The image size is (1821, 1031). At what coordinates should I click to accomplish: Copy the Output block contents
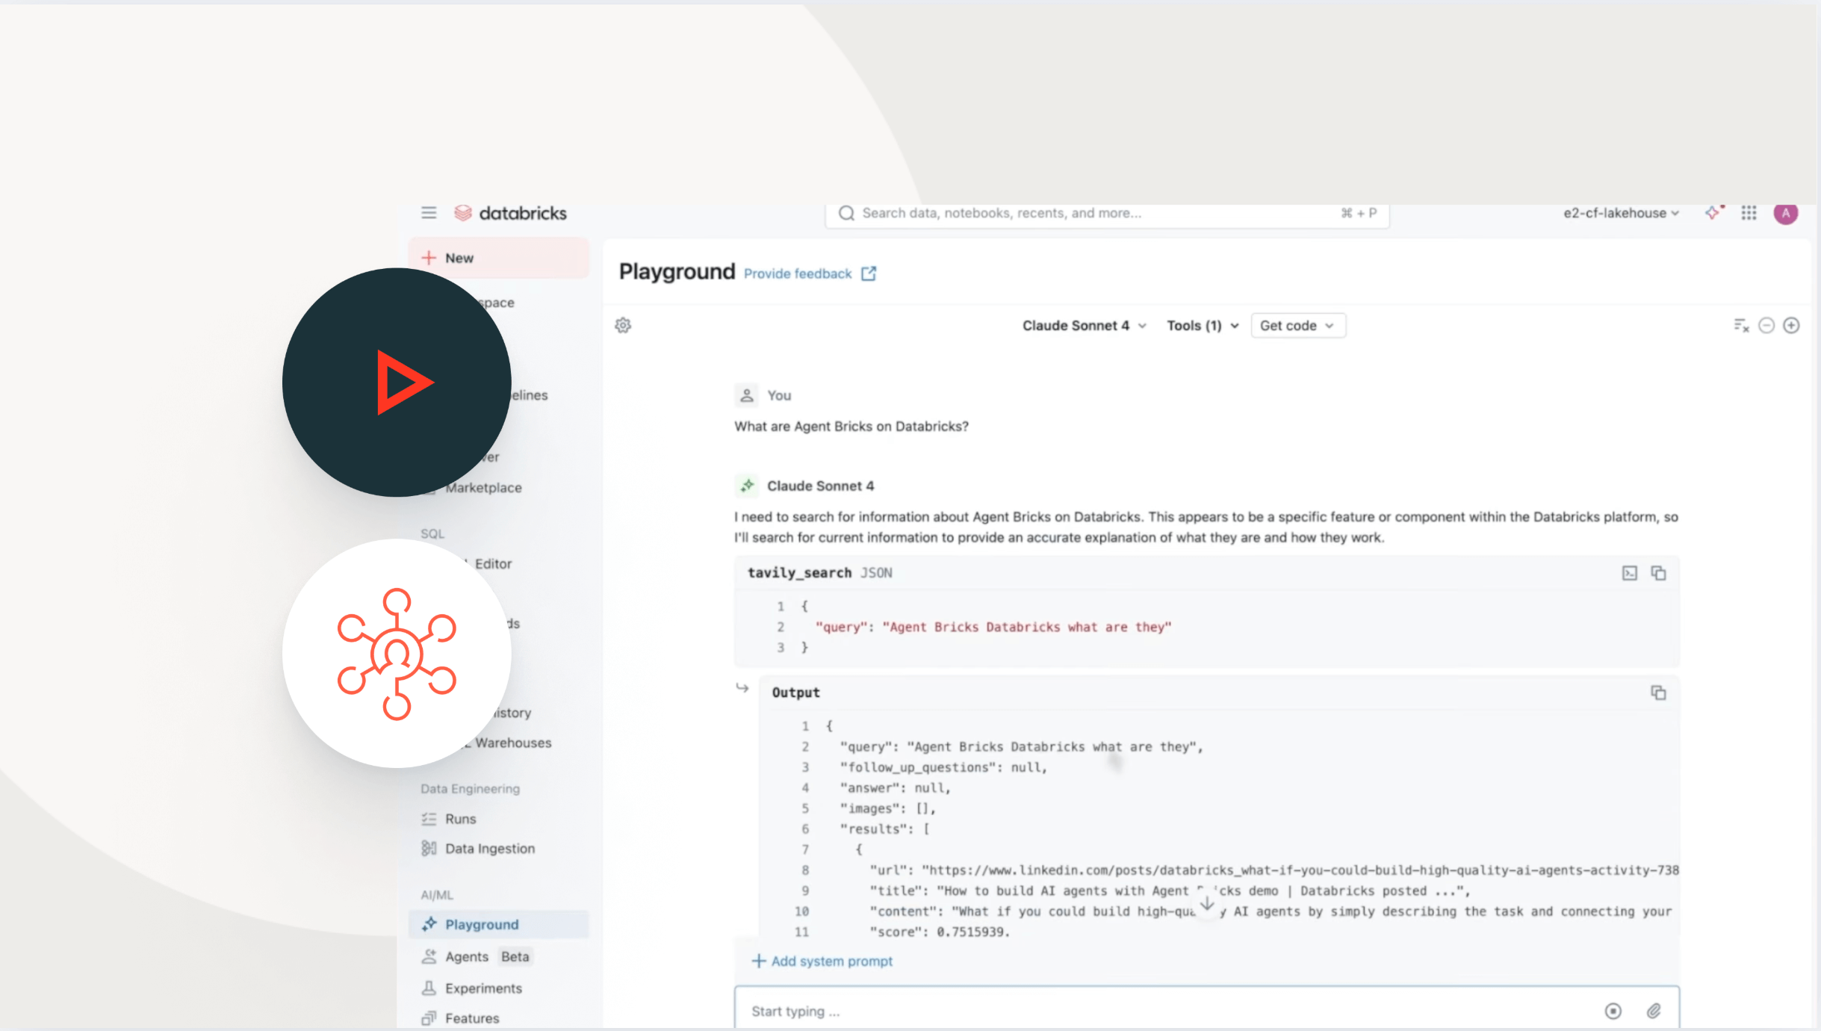tap(1658, 693)
